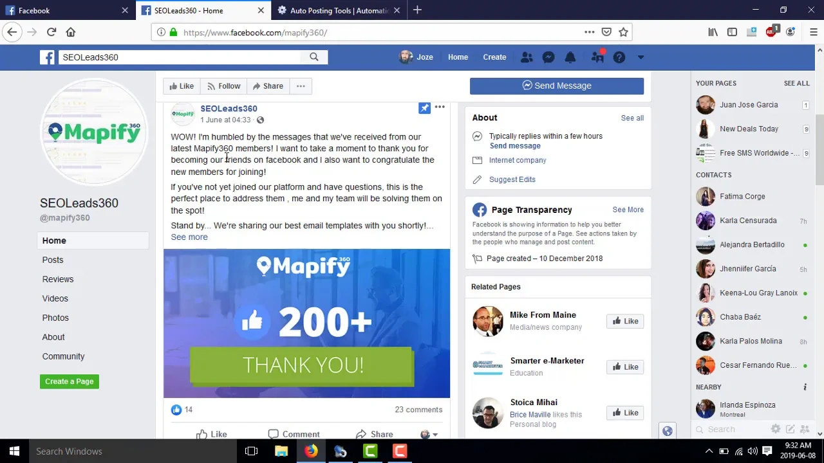Click the Send Message button
Screen dimensions: 824x463
[556, 86]
